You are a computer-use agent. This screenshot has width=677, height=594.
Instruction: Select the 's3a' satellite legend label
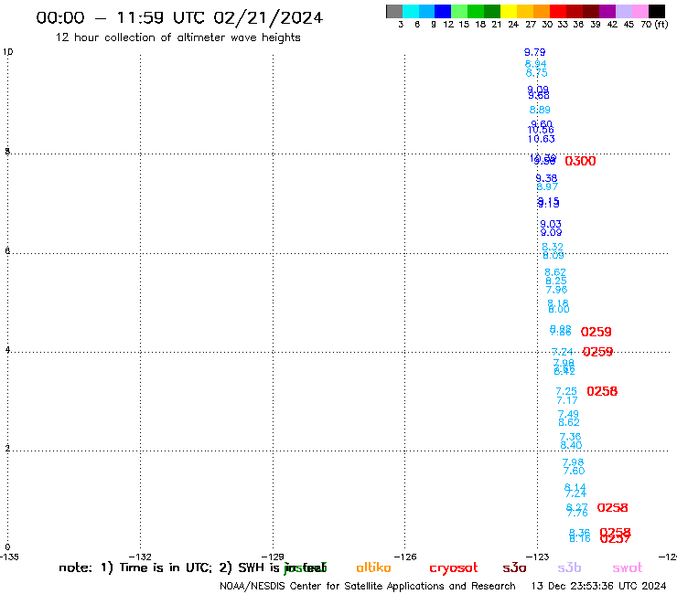tap(514, 568)
